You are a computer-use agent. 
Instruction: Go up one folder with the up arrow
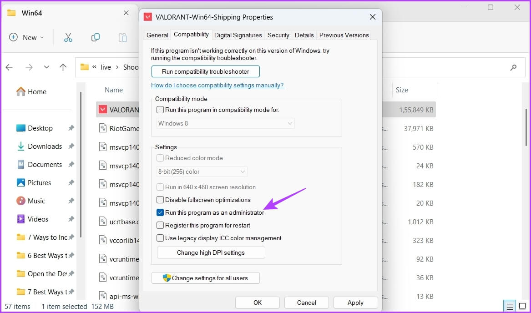[63, 67]
